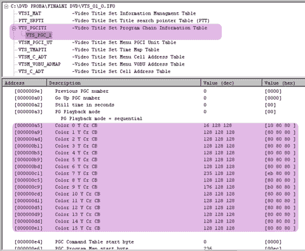Select the Color 12 Y Cr CB row
The width and height of the screenshot is (305, 251).
155,208
